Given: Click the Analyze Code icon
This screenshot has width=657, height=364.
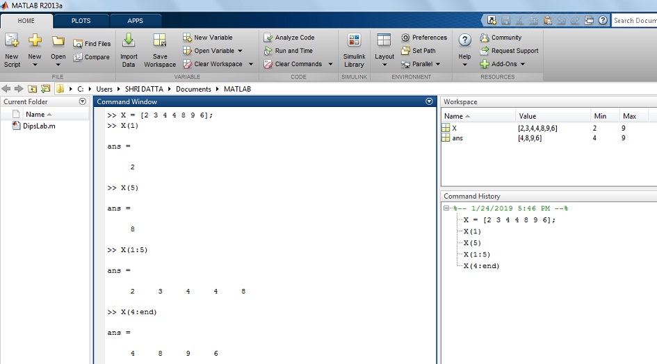Looking at the screenshot, I should pyautogui.click(x=268, y=38).
